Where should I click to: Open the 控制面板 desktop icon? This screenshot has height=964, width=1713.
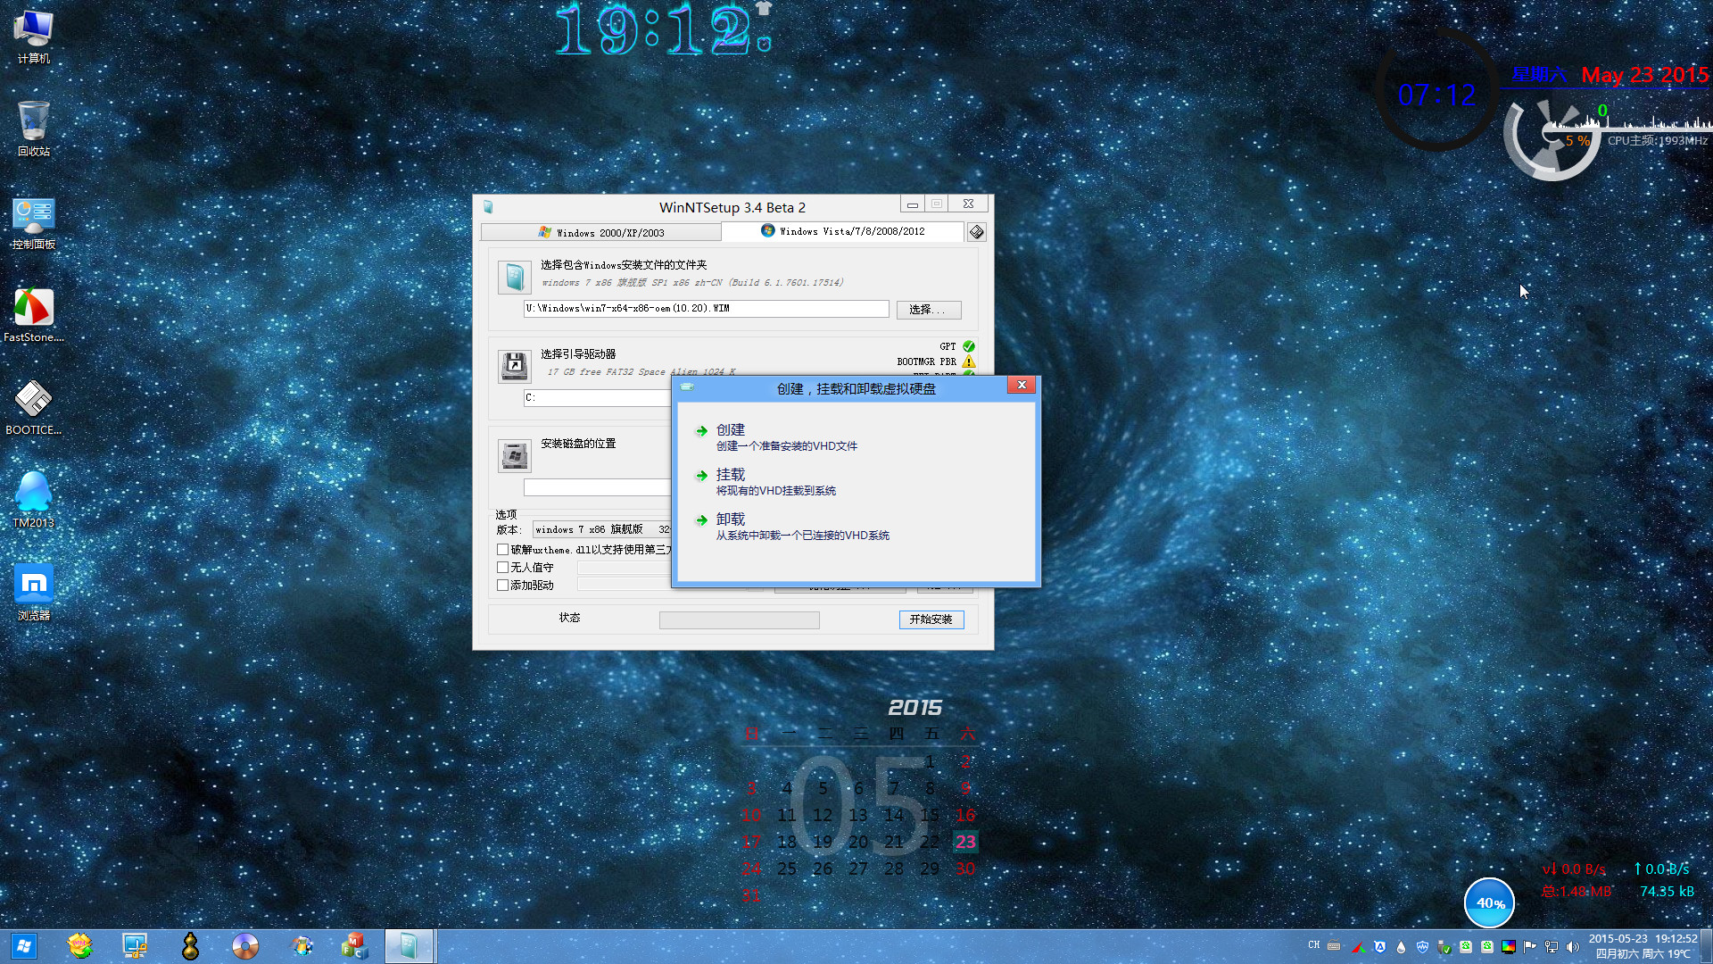pyautogui.click(x=34, y=223)
